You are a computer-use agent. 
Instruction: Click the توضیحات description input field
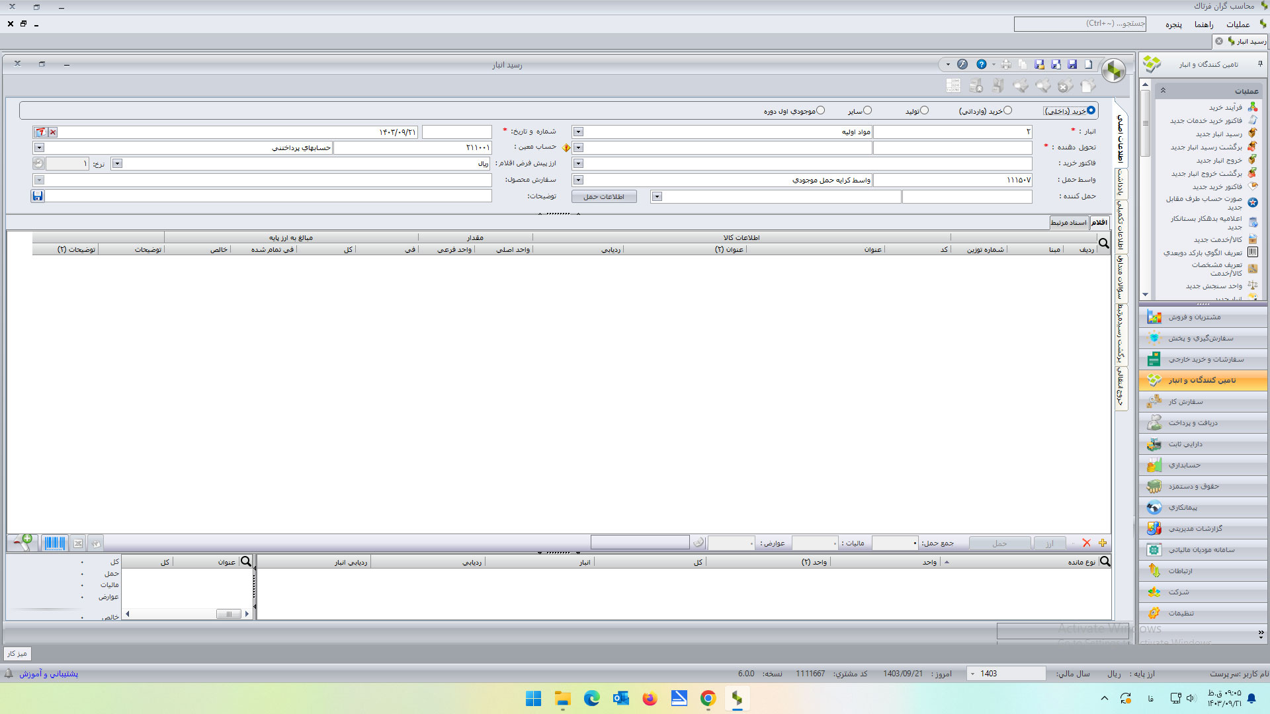(268, 196)
